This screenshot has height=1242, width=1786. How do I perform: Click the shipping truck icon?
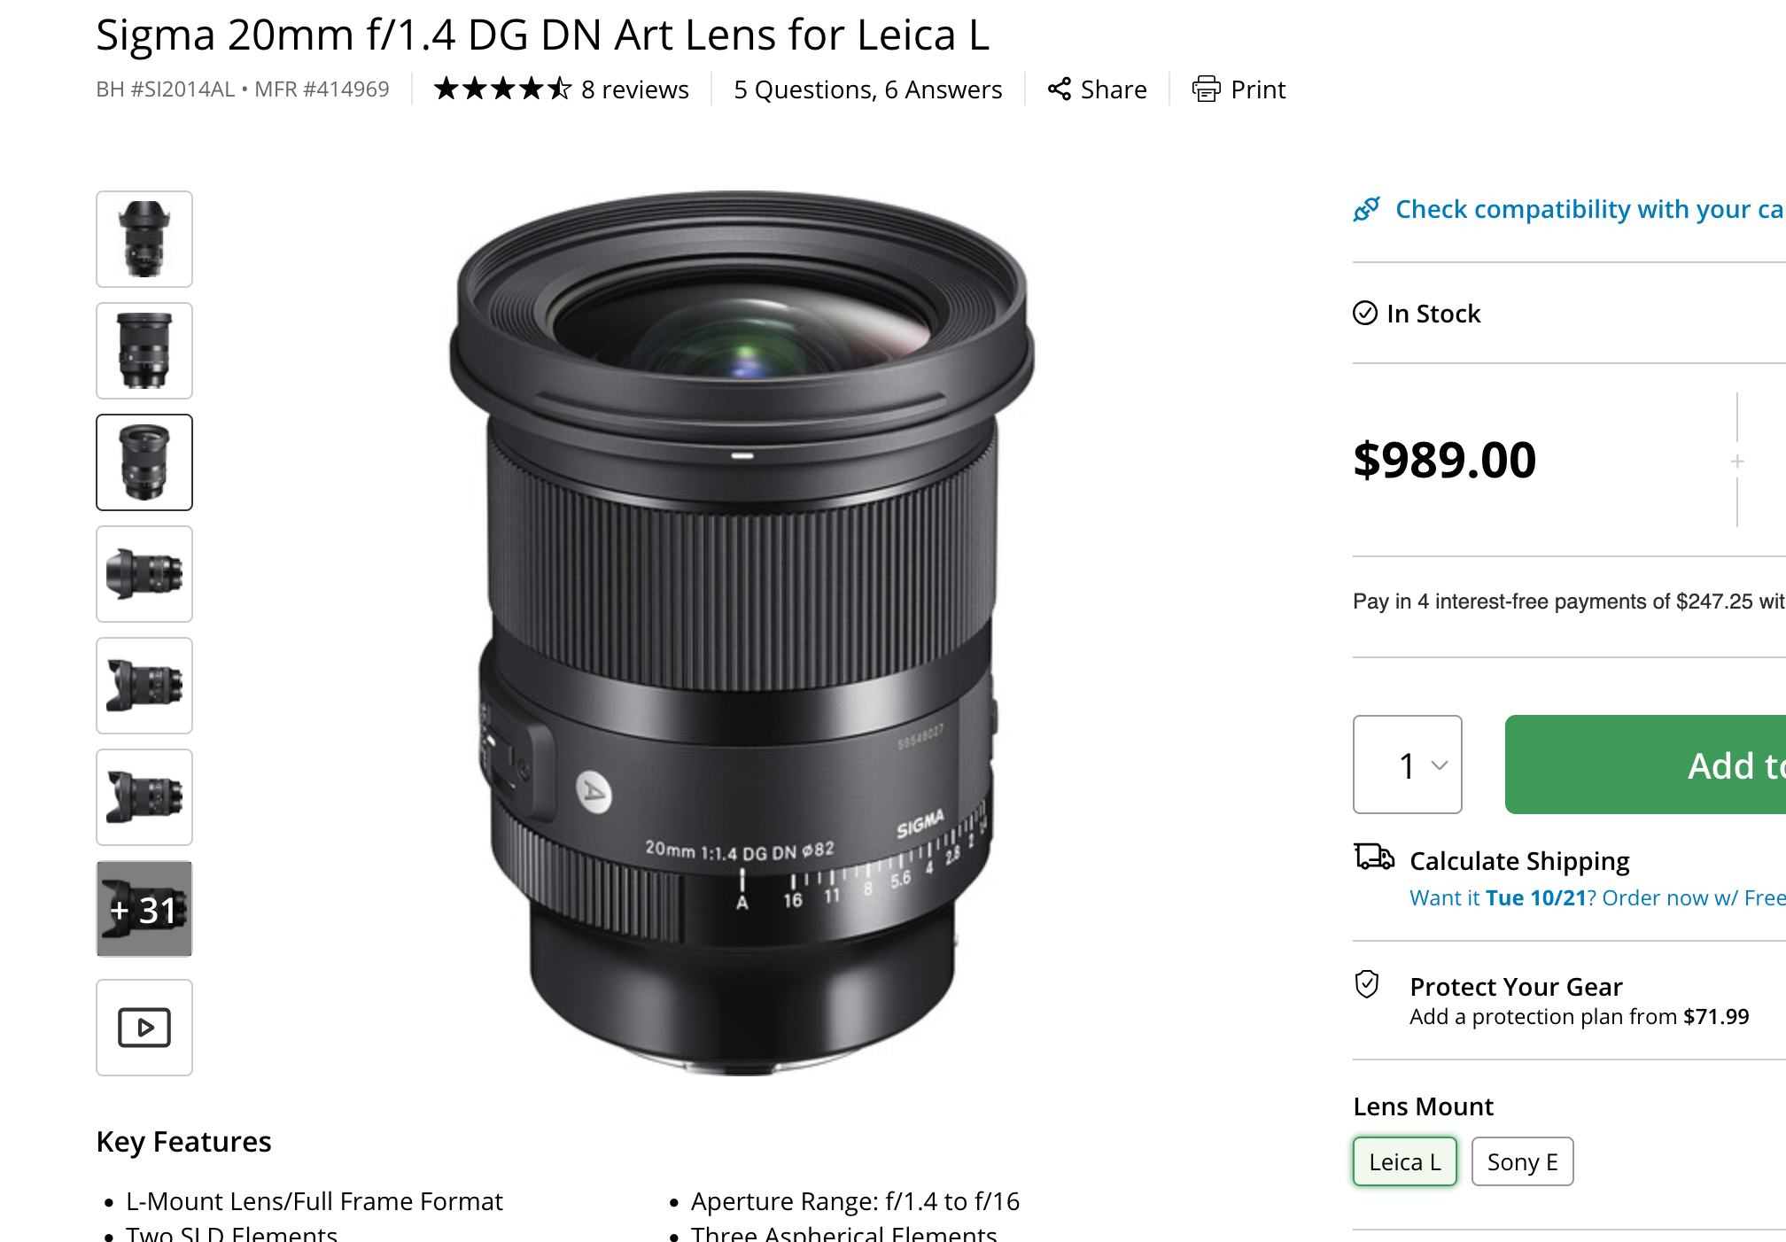pyautogui.click(x=1373, y=858)
